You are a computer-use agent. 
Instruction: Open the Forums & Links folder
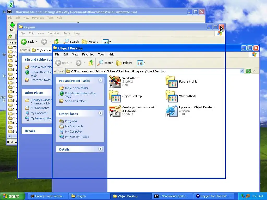coord(172,82)
